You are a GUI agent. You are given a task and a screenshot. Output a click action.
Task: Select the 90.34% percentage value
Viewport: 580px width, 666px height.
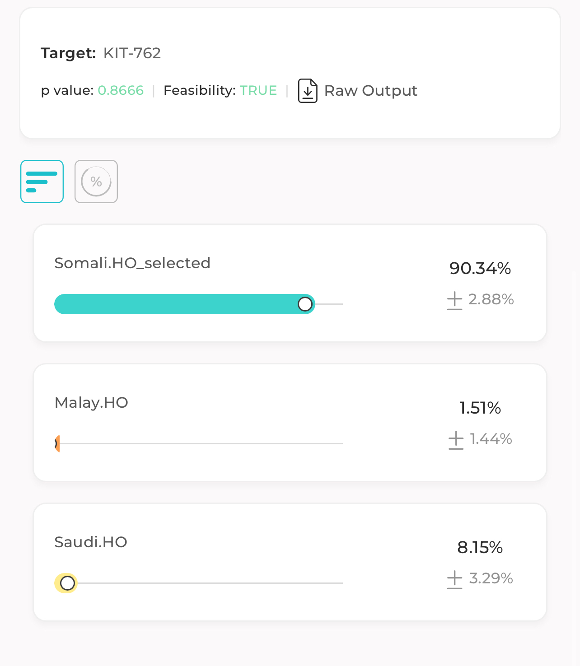pyautogui.click(x=480, y=268)
